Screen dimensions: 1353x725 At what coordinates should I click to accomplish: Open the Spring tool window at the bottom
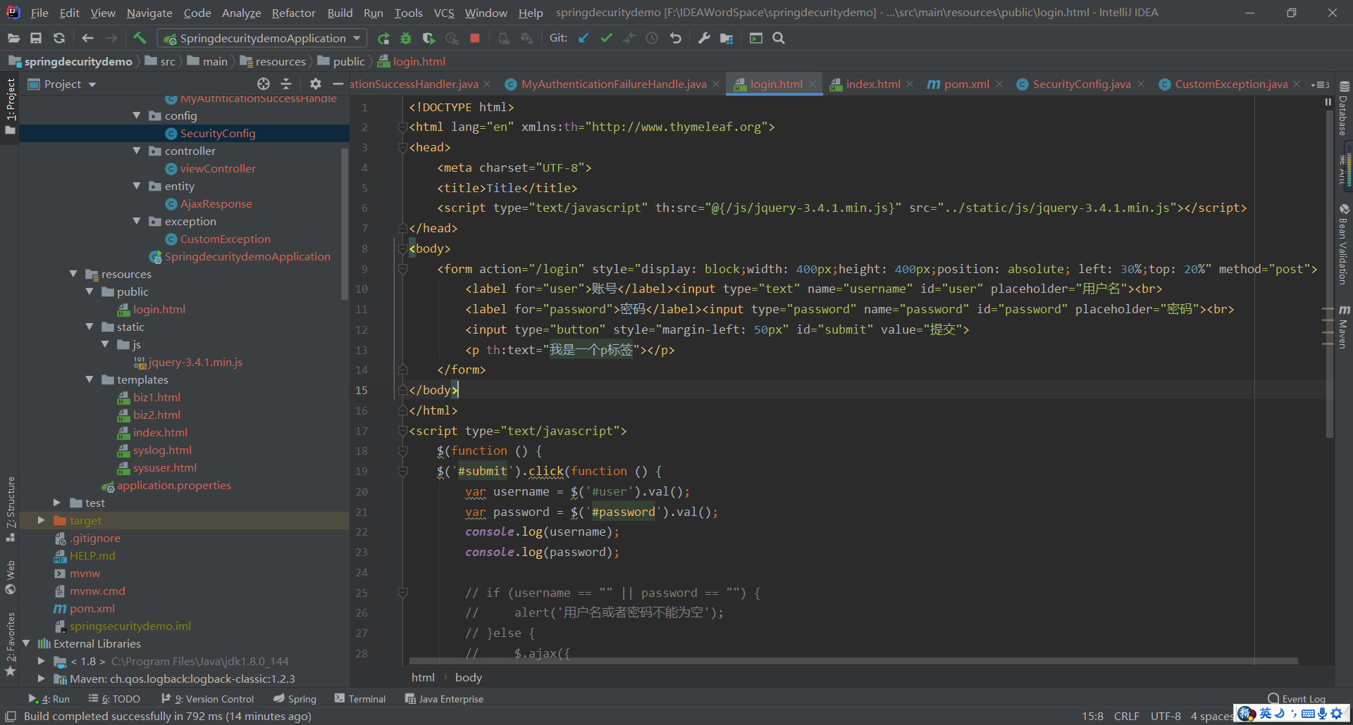click(x=295, y=698)
